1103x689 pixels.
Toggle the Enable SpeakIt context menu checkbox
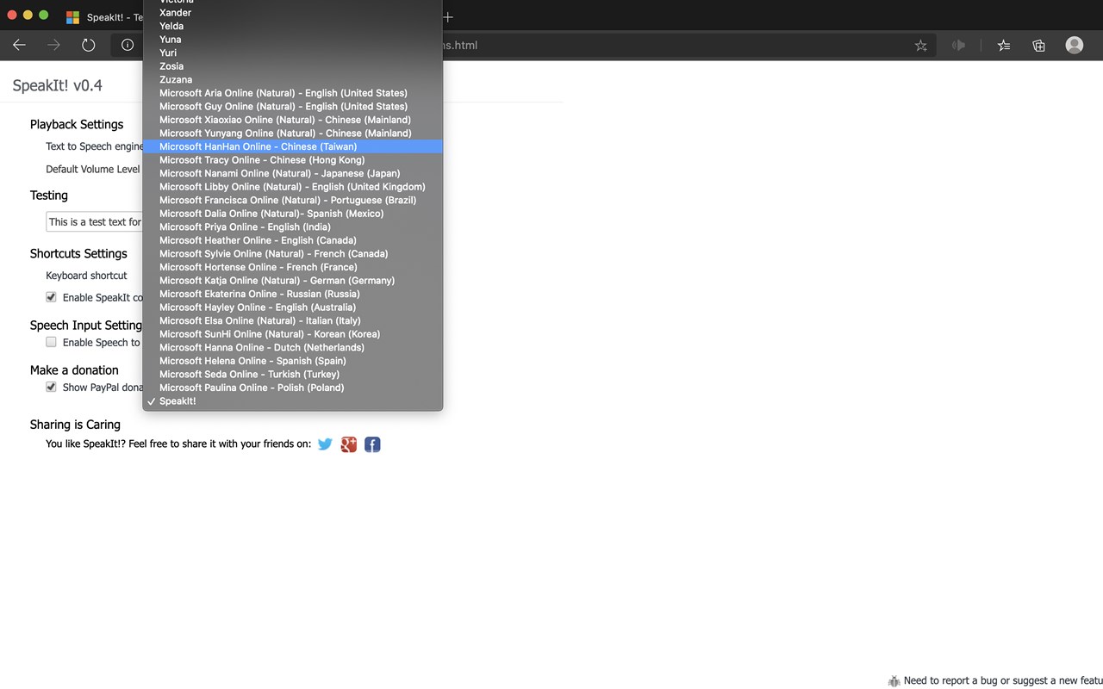(51, 297)
